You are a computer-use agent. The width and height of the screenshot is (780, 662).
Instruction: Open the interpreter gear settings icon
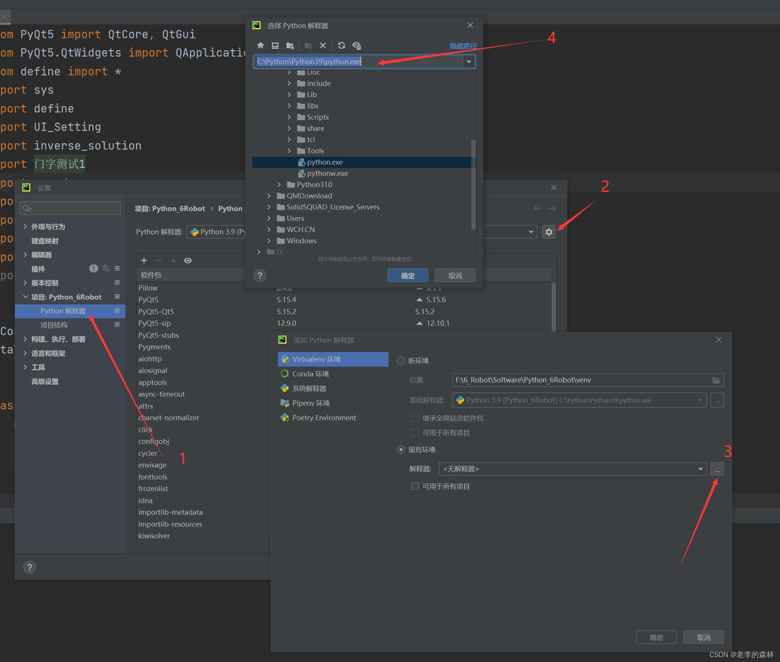tap(549, 232)
